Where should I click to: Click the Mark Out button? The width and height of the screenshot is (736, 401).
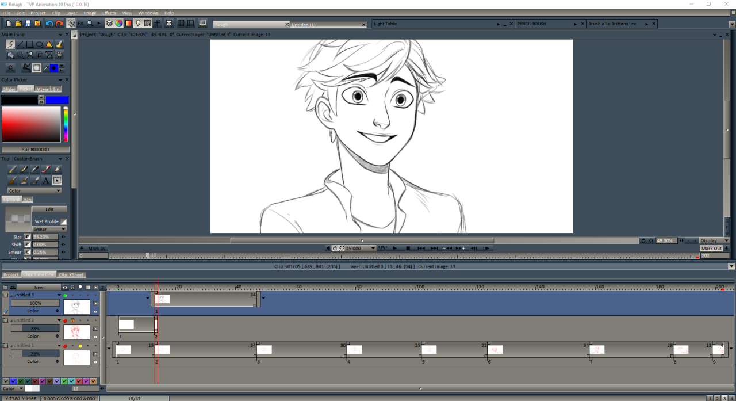tap(711, 249)
